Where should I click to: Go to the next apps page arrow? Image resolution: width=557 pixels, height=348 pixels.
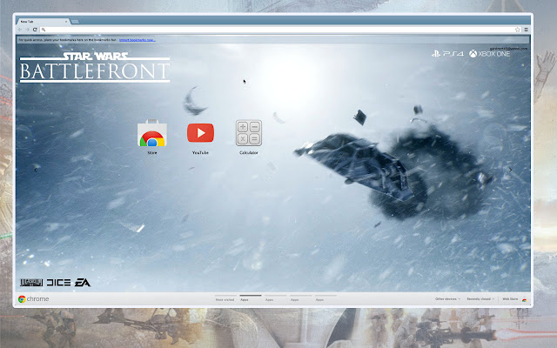coord(511,170)
